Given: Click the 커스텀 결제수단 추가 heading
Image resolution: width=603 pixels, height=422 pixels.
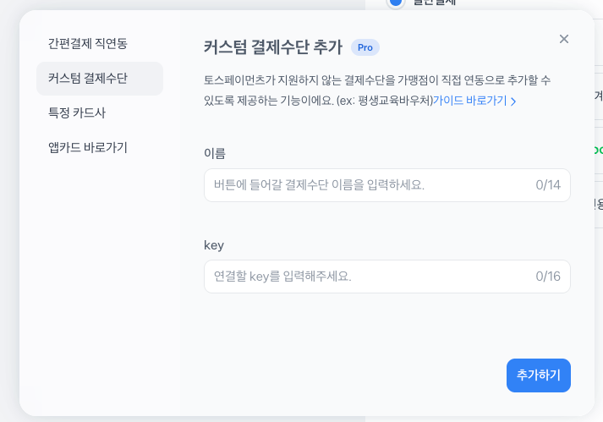Looking at the screenshot, I should [x=273, y=47].
